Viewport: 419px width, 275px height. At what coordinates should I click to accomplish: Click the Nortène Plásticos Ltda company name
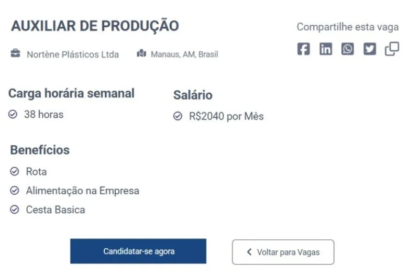pyautogui.click(x=73, y=54)
